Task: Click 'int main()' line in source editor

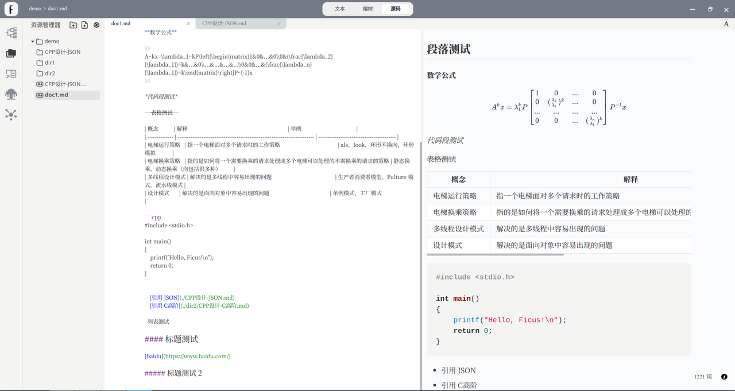Action: (x=158, y=241)
